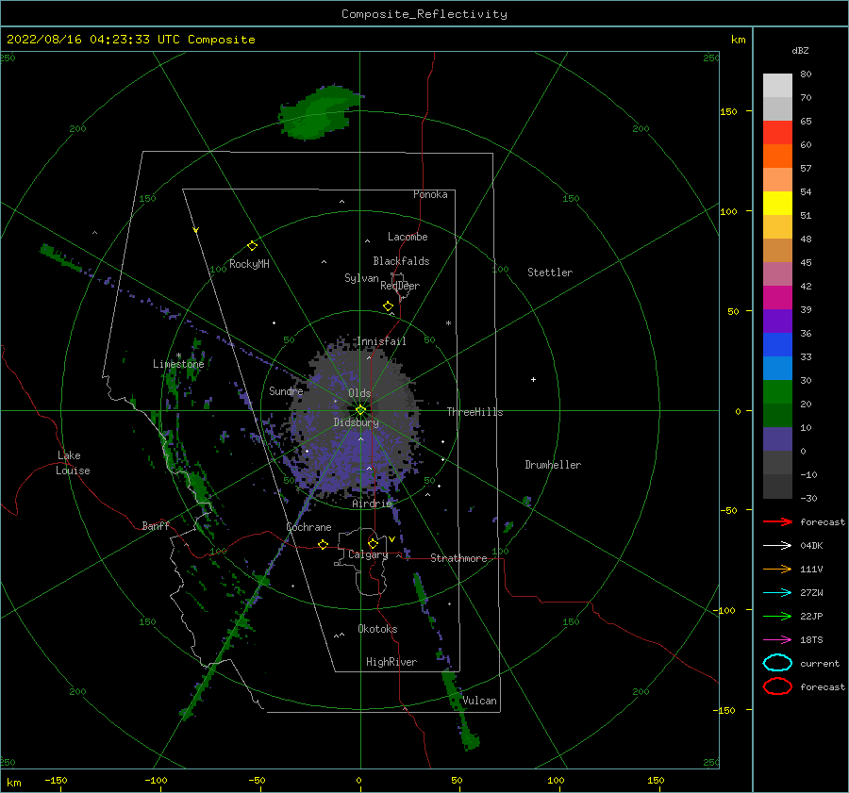
Task: Click the Composite_Reflectivity title
Action: (x=424, y=14)
